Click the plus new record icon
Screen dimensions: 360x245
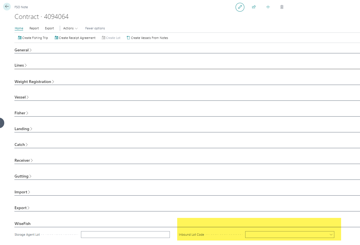(268, 7)
